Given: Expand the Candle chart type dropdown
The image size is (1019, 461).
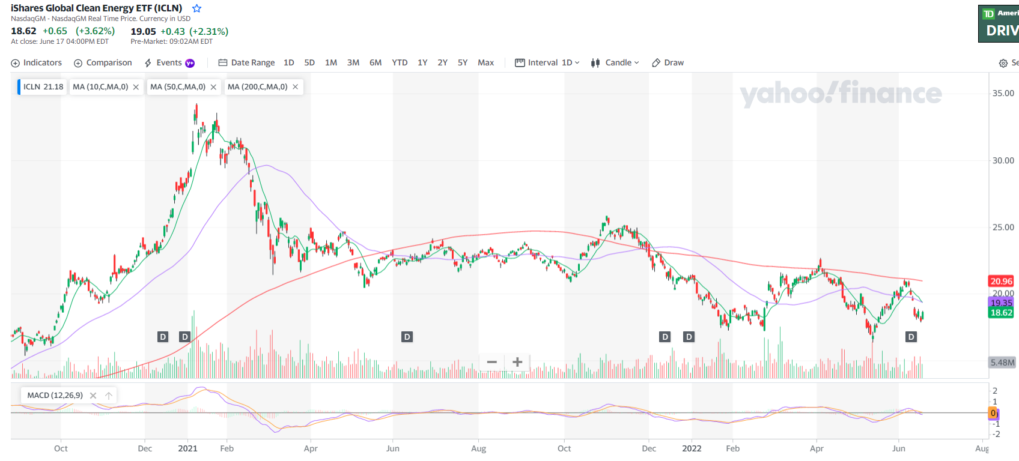Looking at the screenshot, I should pyautogui.click(x=616, y=63).
